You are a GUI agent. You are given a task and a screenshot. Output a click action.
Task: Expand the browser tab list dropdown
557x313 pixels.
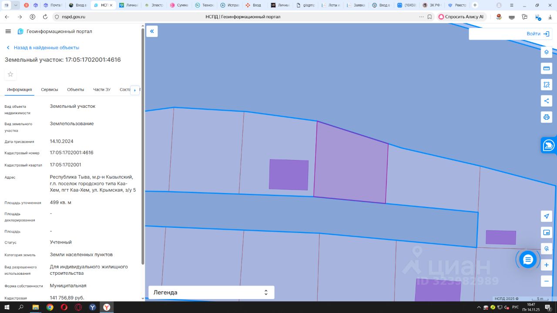click(x=16, y=5)
